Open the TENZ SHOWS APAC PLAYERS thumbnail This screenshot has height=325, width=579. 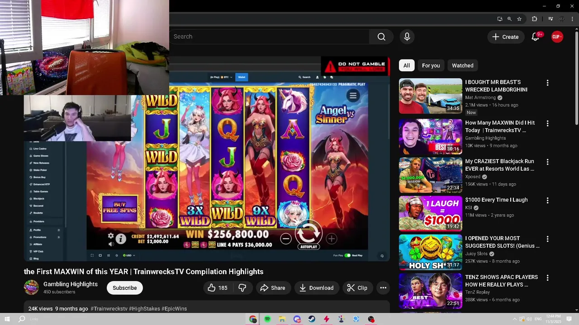(430, 291)
